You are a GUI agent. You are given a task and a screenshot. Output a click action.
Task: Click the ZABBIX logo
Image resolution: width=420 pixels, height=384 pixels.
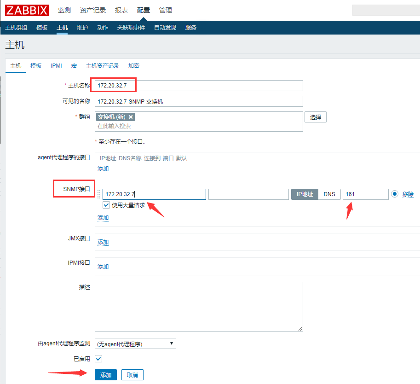[x=27, y=10]
